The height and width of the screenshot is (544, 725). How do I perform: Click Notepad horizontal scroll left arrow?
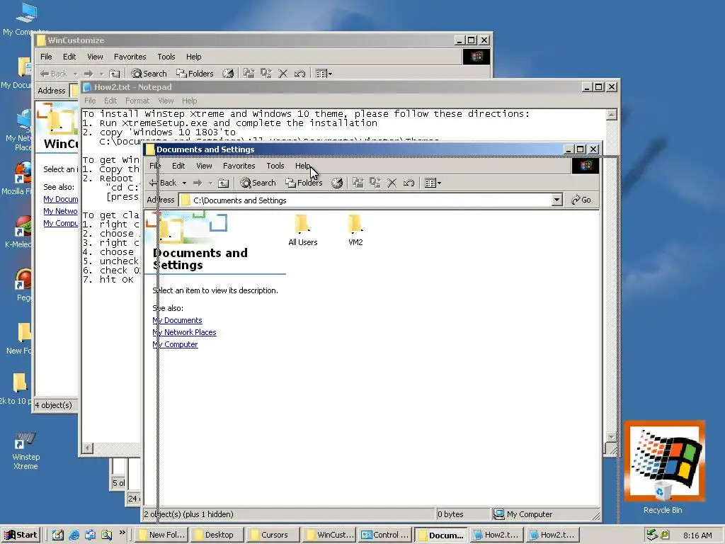point(87,448)
